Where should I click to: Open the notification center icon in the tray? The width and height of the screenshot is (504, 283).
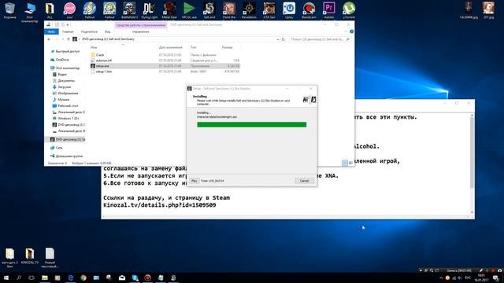click(x=495, y=277)
